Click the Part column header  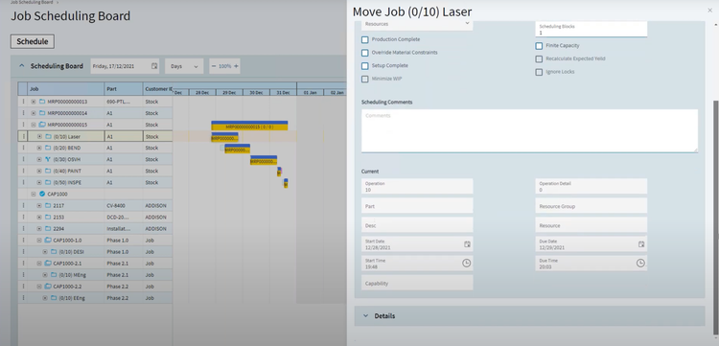[x=124, y=89]
